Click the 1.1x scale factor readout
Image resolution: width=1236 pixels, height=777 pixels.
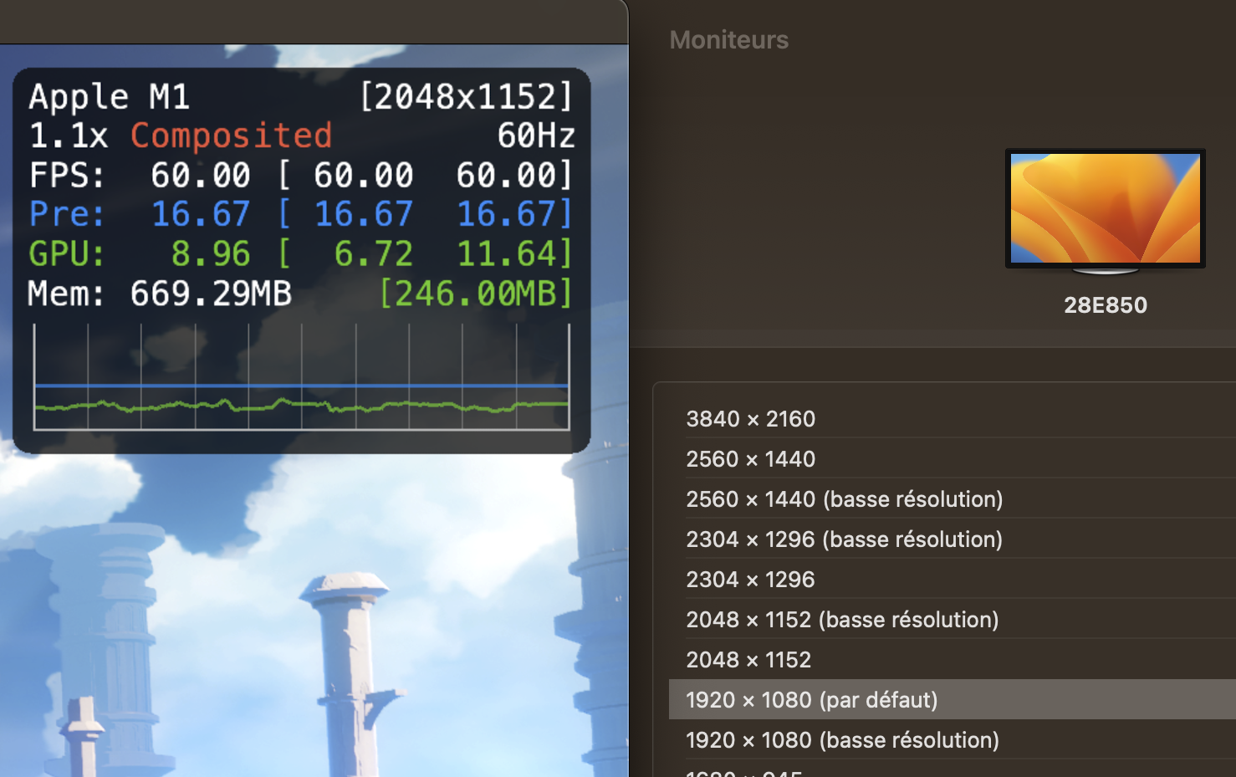pos(69,135)
